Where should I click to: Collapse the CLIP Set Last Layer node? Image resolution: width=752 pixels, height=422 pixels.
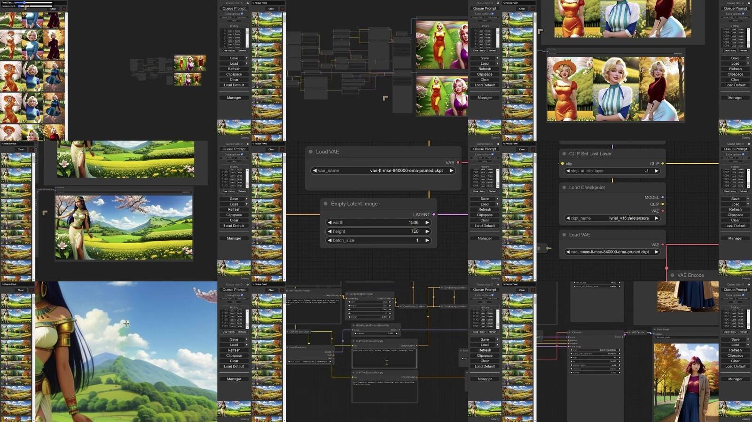(564, 153)
